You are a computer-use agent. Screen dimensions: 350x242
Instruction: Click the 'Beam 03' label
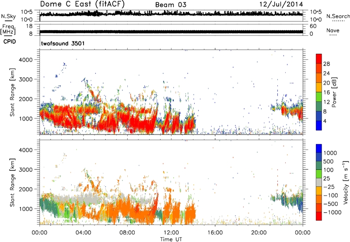pos(171,5)
